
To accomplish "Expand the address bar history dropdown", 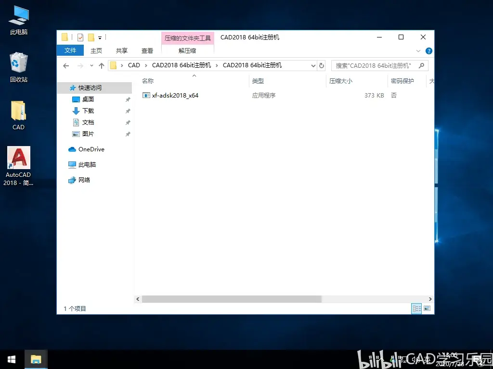I will [313, 65].
